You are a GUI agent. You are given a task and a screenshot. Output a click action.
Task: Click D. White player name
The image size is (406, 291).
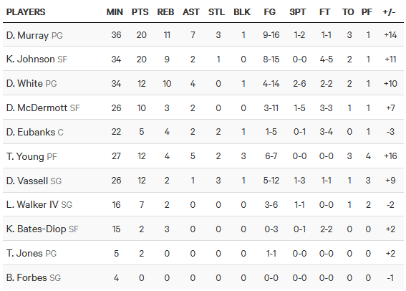[24, 83]
